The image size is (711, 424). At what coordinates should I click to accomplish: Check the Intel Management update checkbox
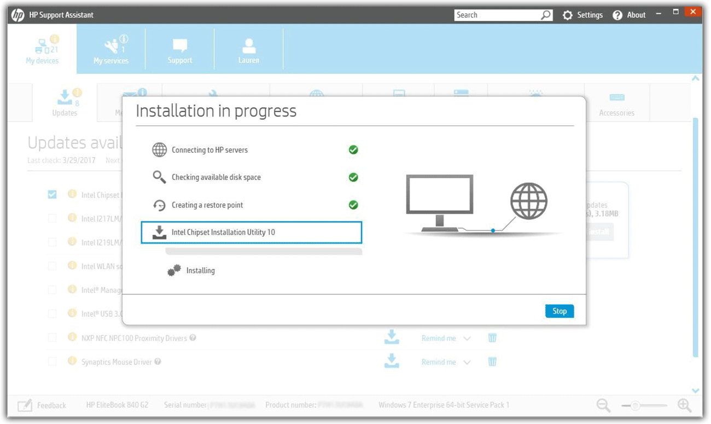[52, 289]
